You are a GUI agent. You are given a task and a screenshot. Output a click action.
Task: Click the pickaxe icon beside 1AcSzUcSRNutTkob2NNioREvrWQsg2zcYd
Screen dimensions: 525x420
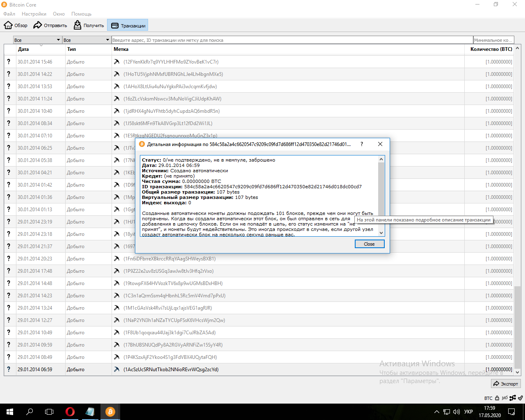(117, 370)
